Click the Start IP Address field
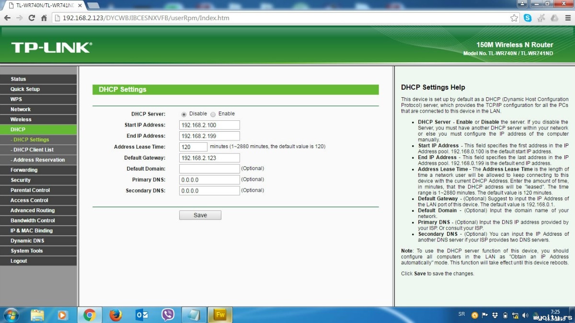This screenshot has height=323, width=575. pos(209,125)
